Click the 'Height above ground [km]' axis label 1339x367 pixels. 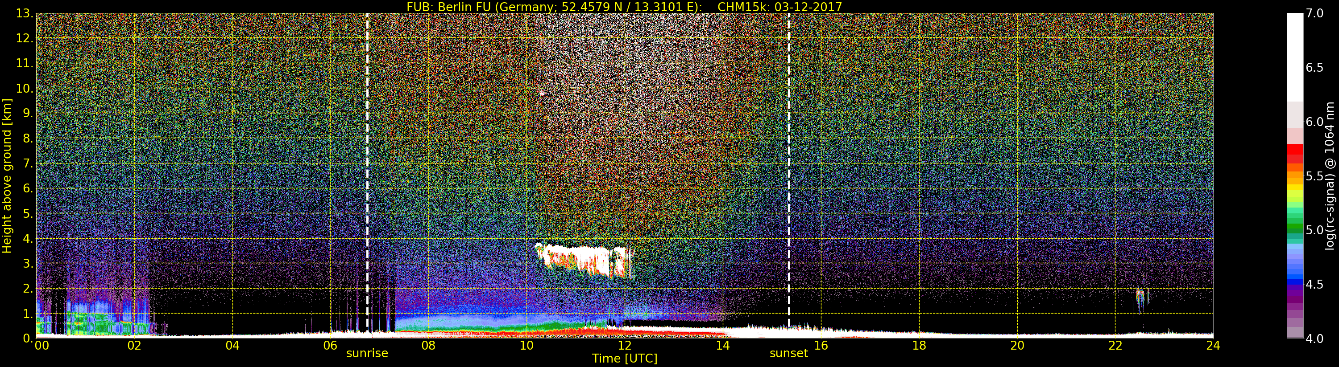tap(7, 175)
